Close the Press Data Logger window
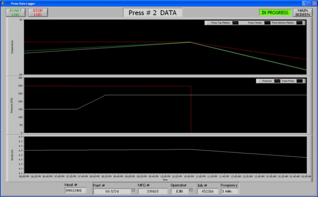The width and height of the screenshot is (318, 197). (314, 4)
